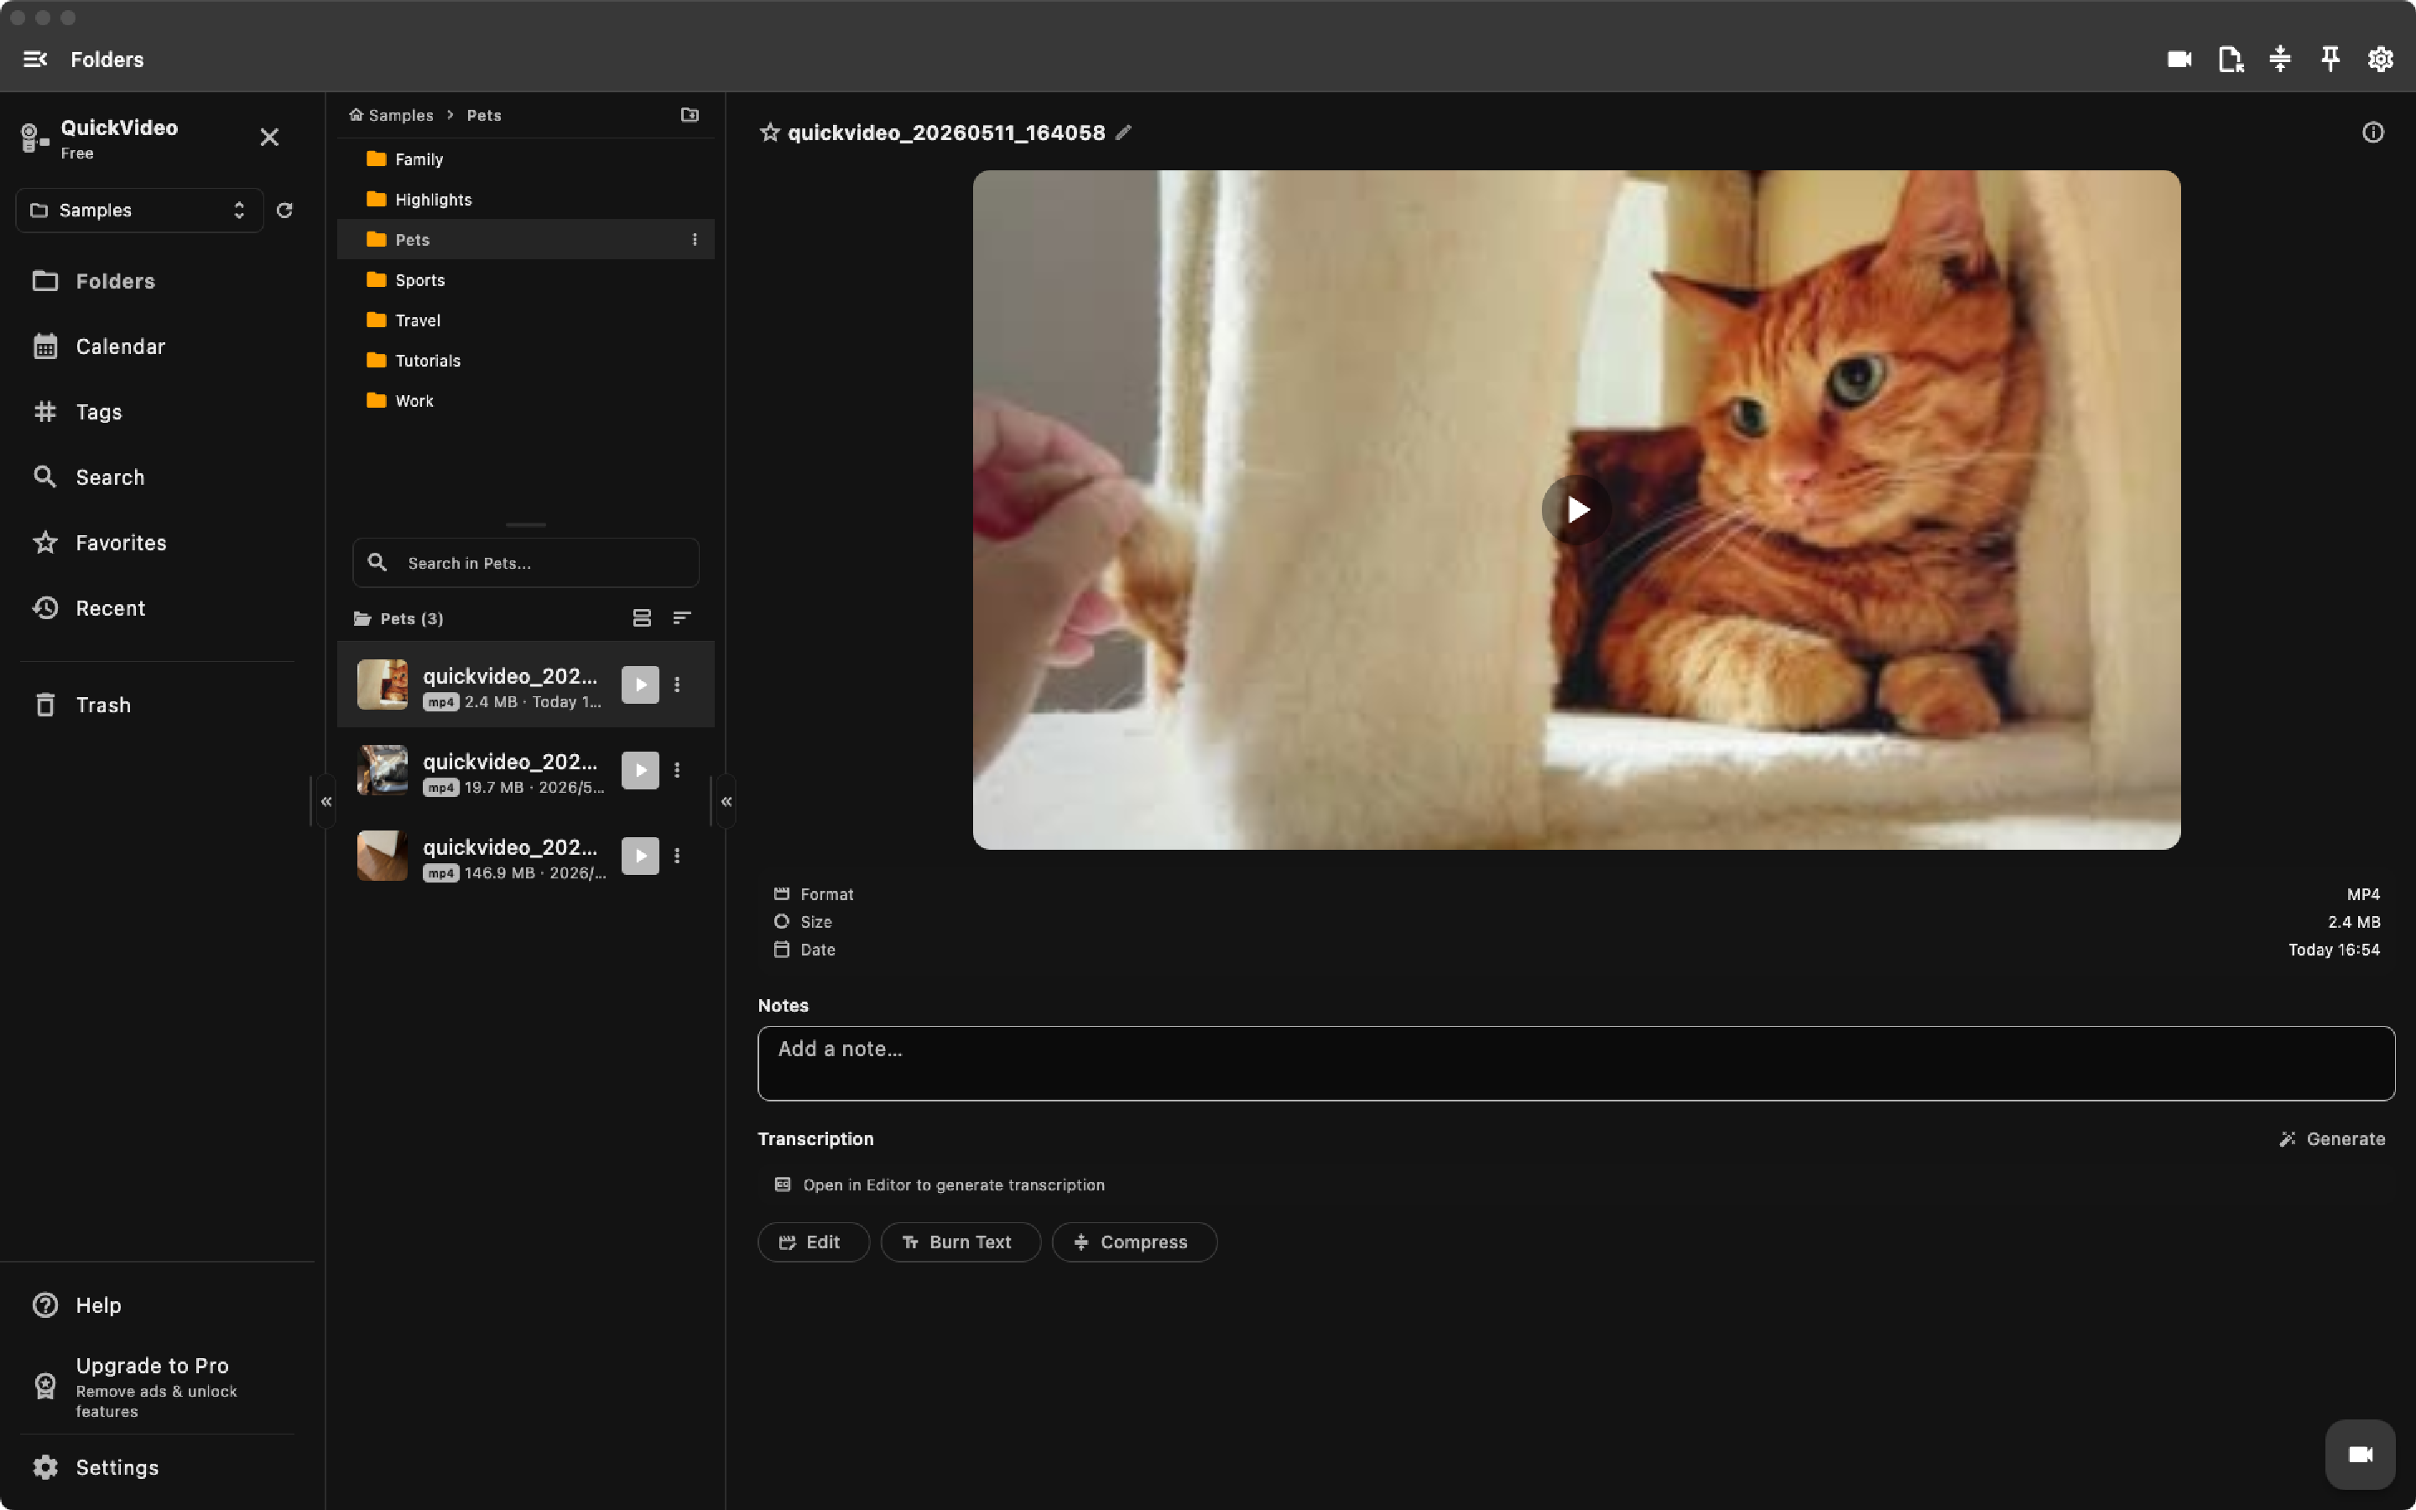Click the QuickVideo app logo
Viewport: 2416px width, 1510px height.
point(35,138)
